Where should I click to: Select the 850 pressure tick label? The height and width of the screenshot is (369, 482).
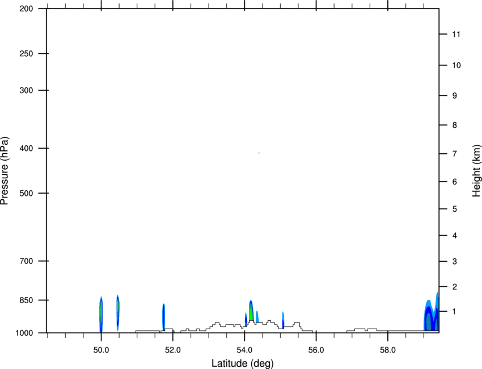pos(26,300)
